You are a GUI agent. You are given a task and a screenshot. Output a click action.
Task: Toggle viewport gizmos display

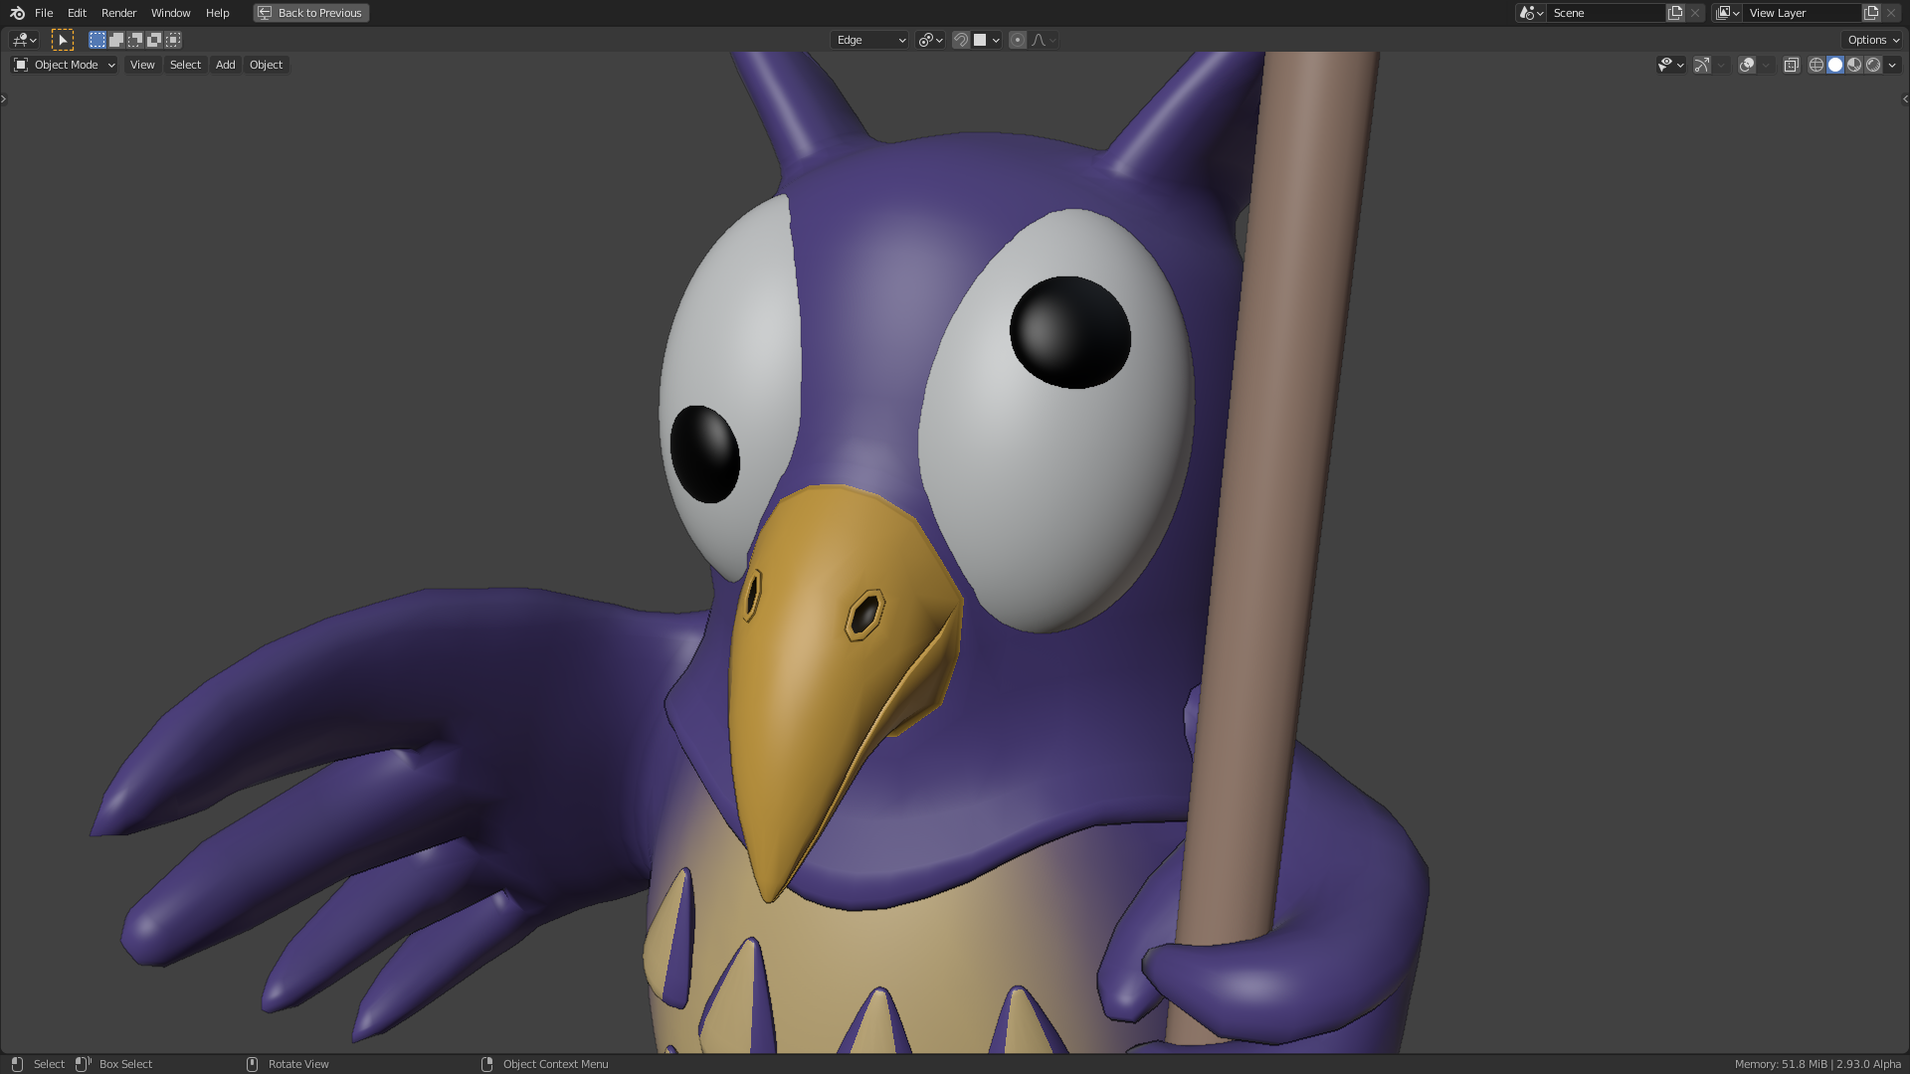click(x=1702, y=65)
